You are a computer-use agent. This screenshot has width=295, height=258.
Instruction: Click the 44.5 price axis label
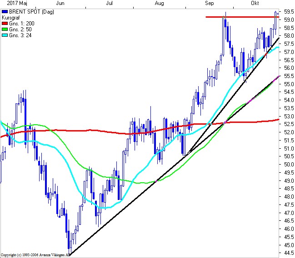(x=288, y=253)
